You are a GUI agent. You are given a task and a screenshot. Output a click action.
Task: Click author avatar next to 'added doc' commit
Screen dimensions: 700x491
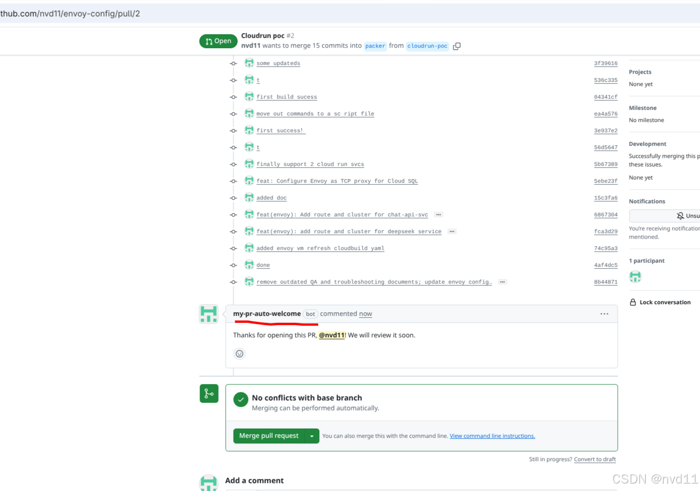(x=249, y=198)
